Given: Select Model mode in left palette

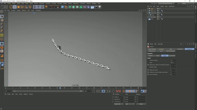Looking at the screenshot, I should point(2,16).
